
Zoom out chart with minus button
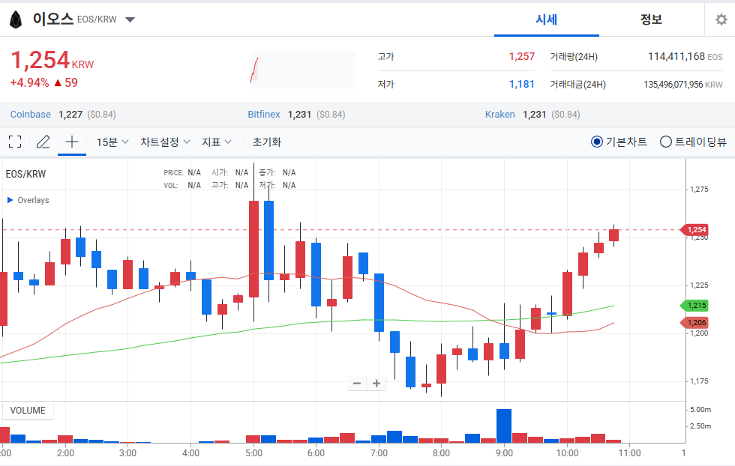pyautogui.click(x=357, y=384)
